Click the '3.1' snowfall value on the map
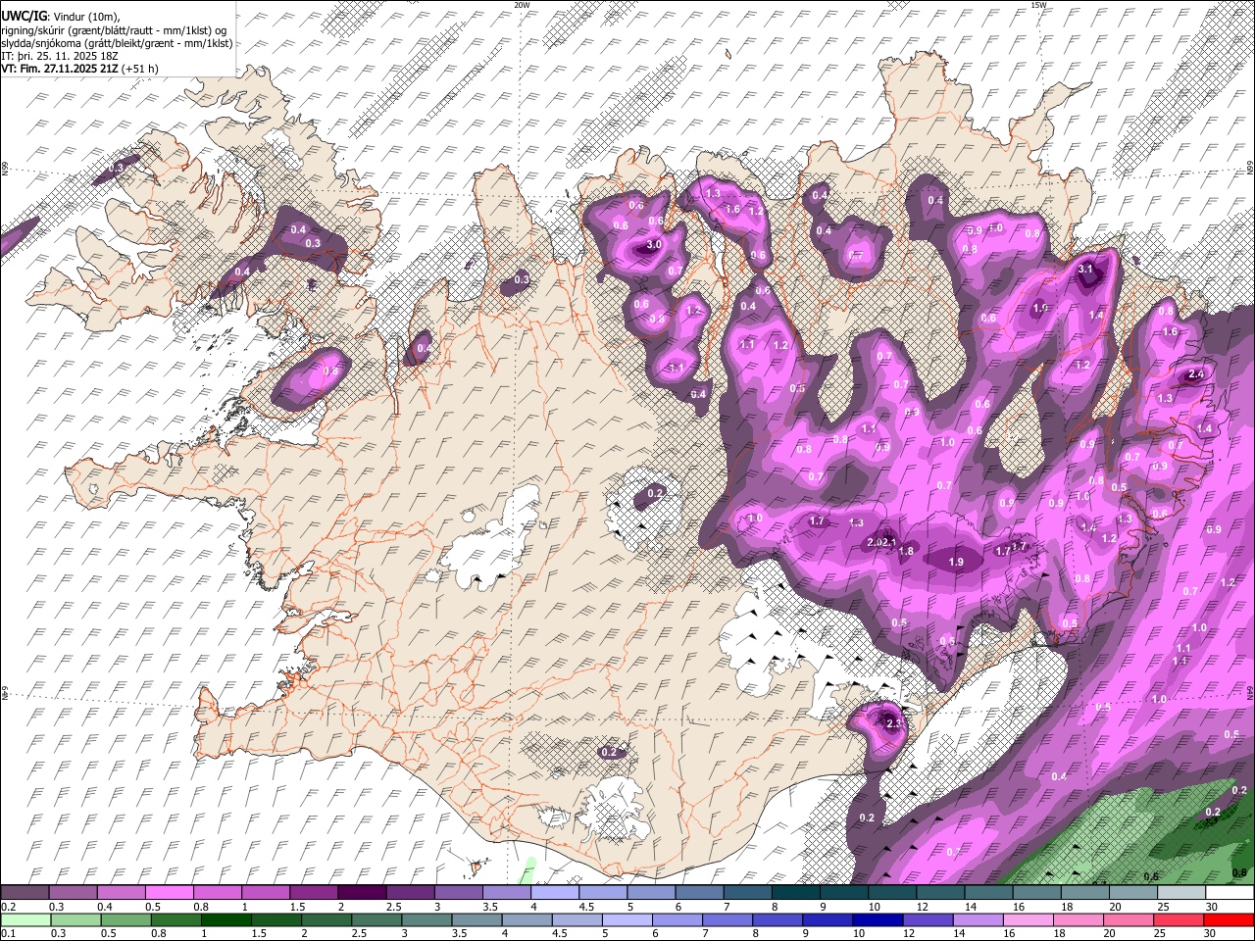Image resolution: width=1255 pixels, height=941 pixels. pyautogui.click(x=1085, y=269)
